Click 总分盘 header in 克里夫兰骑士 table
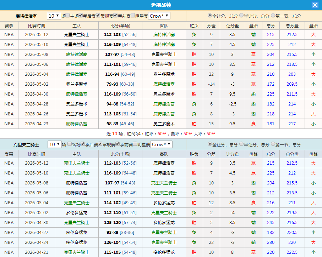Viewport: 322px width, 257px height. click(x=292, y=154)
